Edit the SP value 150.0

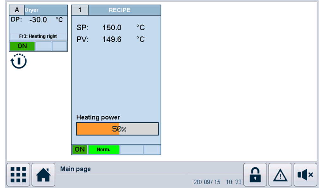pos(112,28)
